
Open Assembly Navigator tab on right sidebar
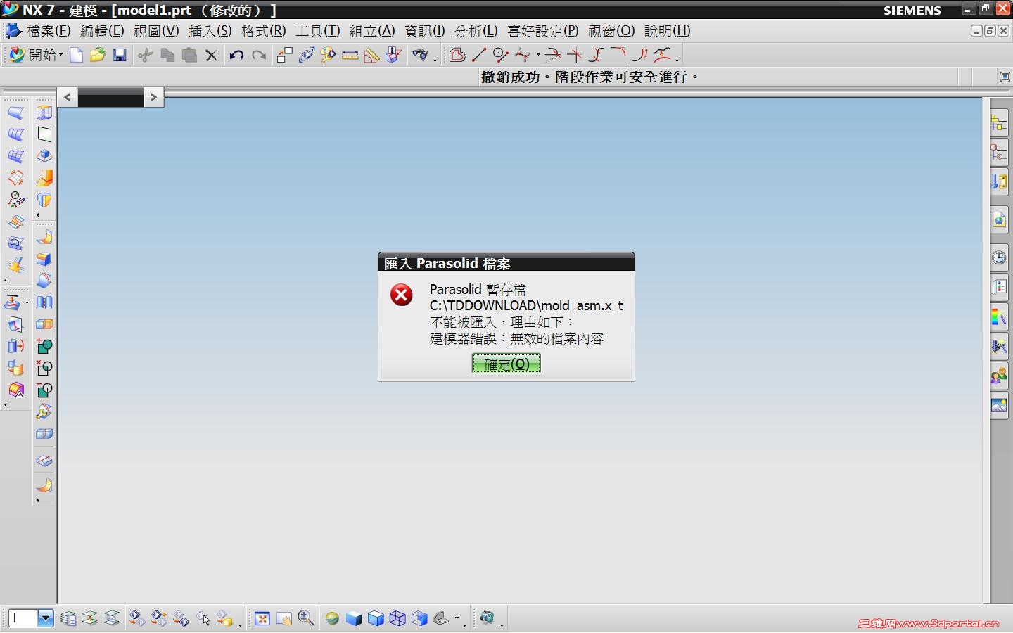point(999,122)
